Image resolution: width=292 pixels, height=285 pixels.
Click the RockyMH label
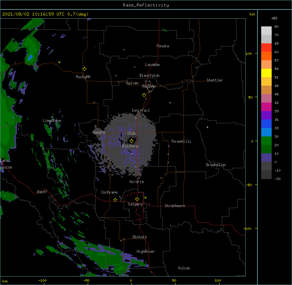pos(83,77)
